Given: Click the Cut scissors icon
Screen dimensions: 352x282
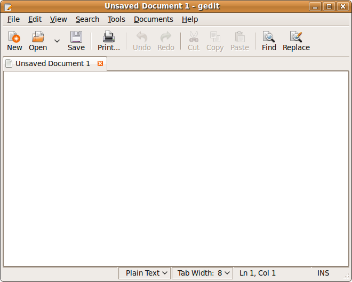Looking at the screenshot, I should coord(194,37).
